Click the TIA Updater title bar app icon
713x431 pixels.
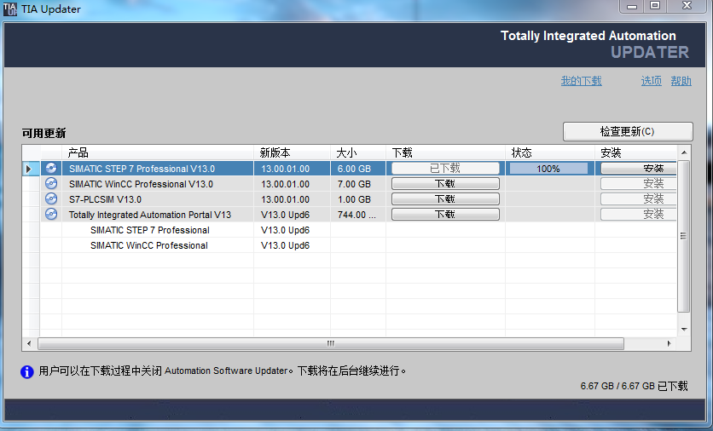click(x=10, y=9)
